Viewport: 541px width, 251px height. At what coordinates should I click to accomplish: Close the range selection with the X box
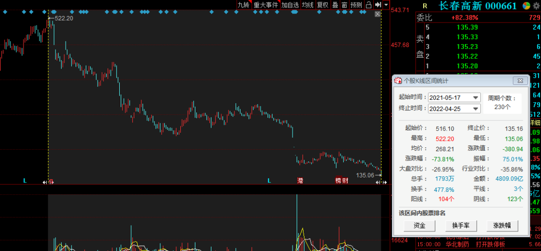click(378, 15)
